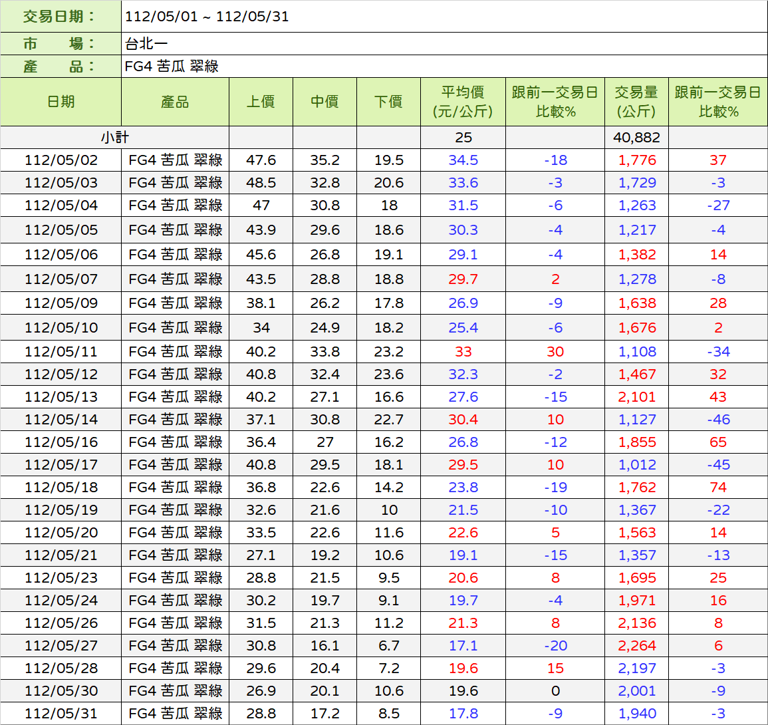The width and height of the screenshot is (768, 725).
Task: Click the 小計 subtotal row label
Action: tap(114, 138)
